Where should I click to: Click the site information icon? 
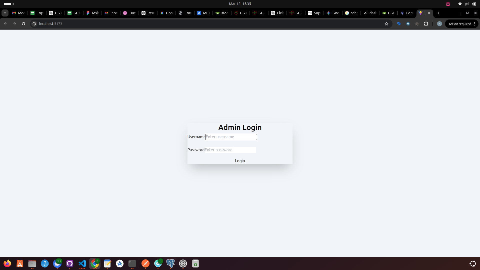coord(34,24)
